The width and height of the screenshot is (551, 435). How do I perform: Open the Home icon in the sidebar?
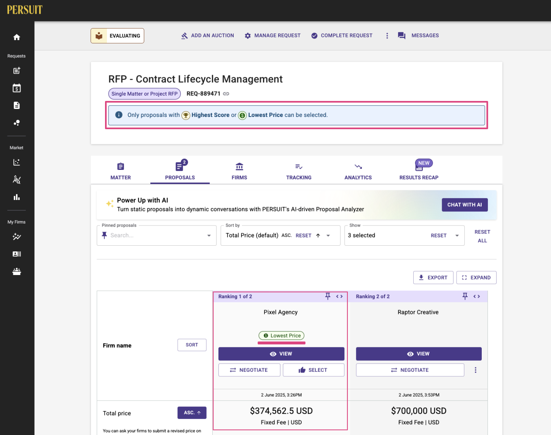click(x=16, y=37)
